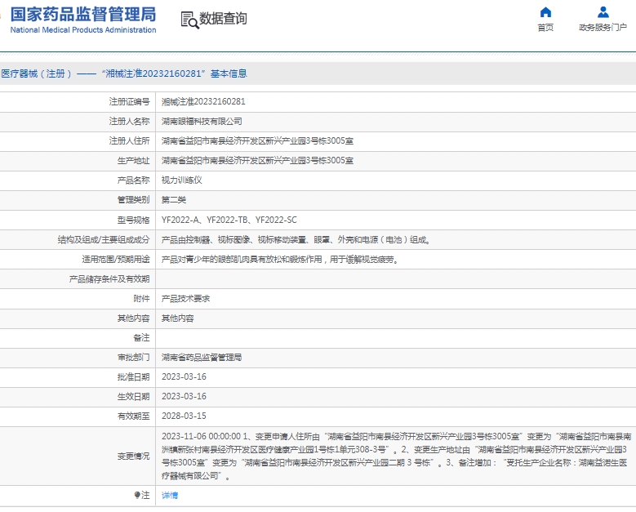Click the 国家药品监督管理局 logo title
Viewport: 636px width, 512px height.
click(83, 14)
